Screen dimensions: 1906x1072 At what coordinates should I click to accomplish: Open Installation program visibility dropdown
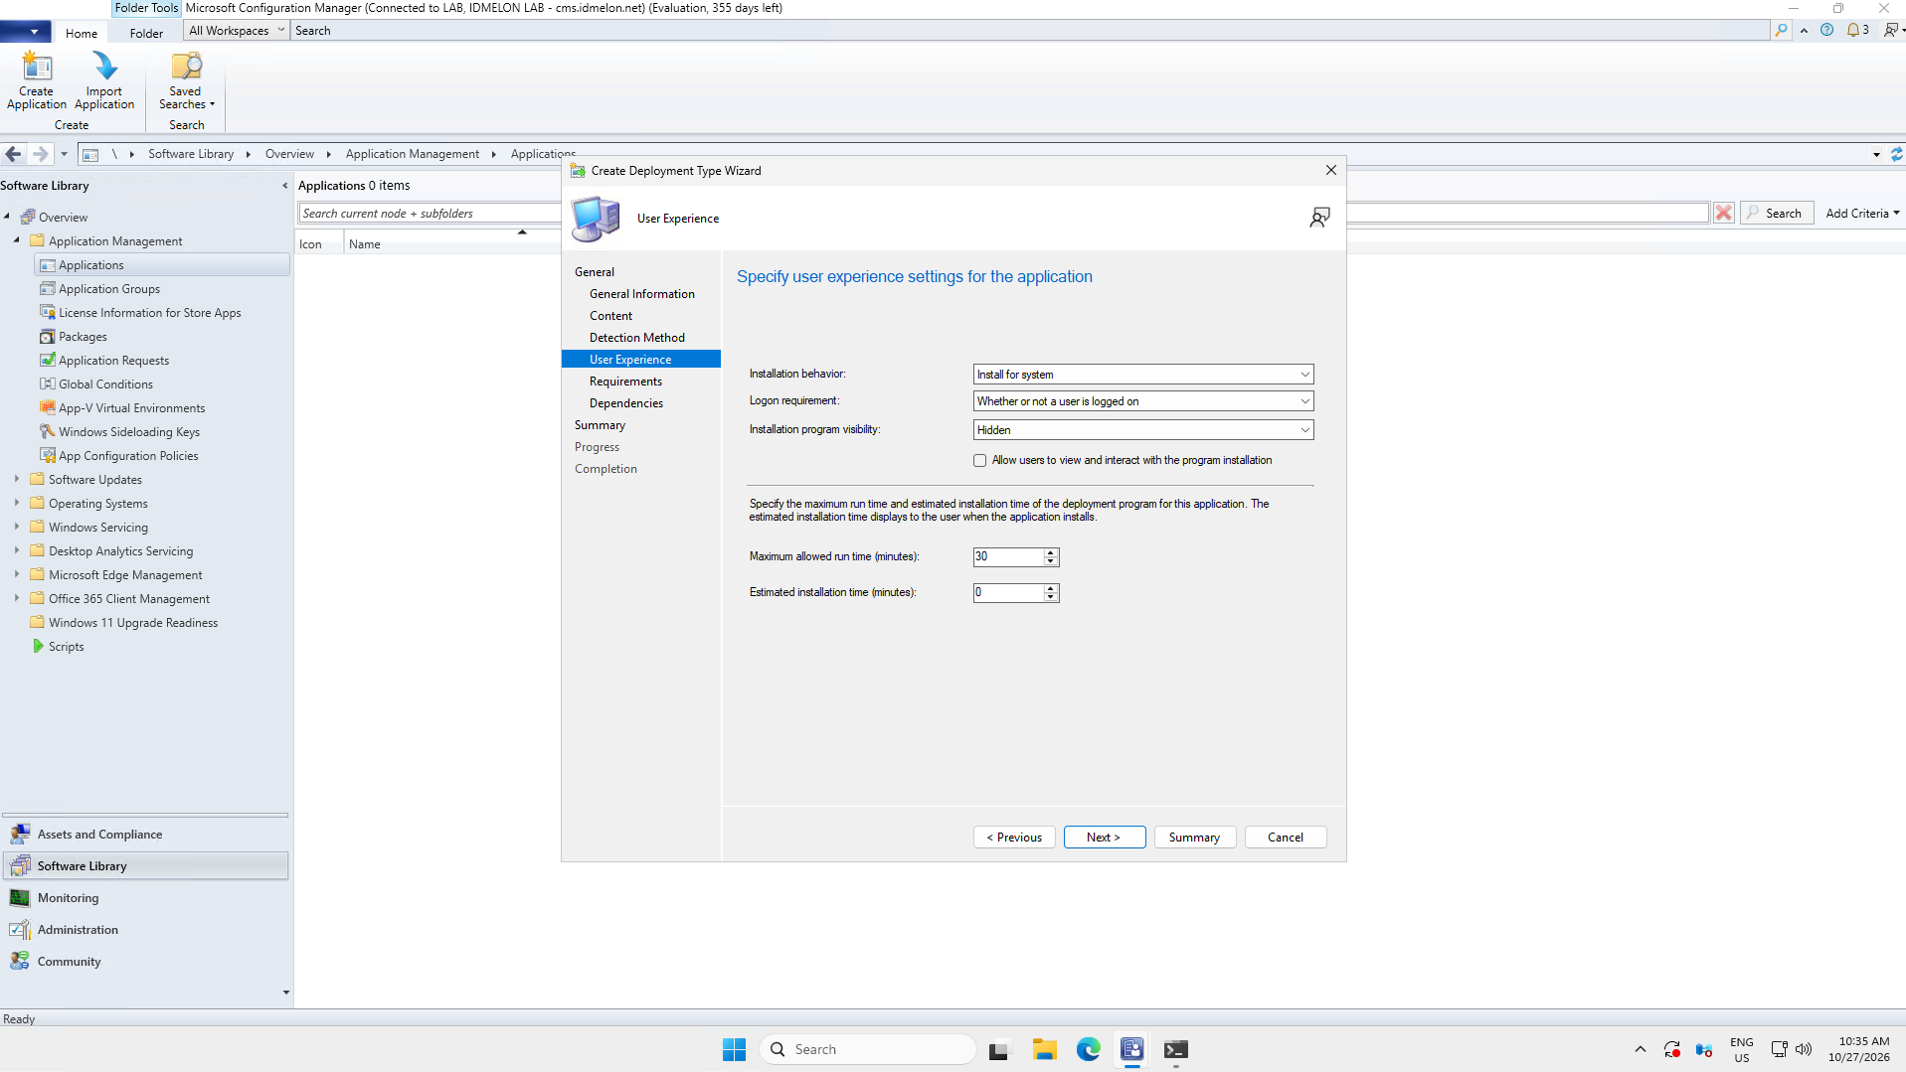click(1143, 430)
